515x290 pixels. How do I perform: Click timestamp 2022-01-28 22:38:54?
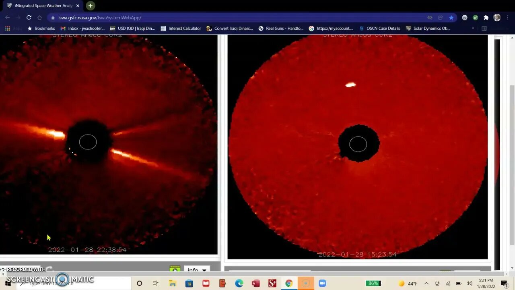87,250
